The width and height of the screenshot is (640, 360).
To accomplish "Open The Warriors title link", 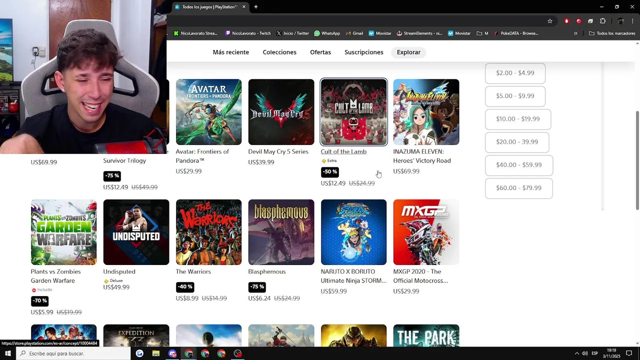I will [x=193, y=271].
